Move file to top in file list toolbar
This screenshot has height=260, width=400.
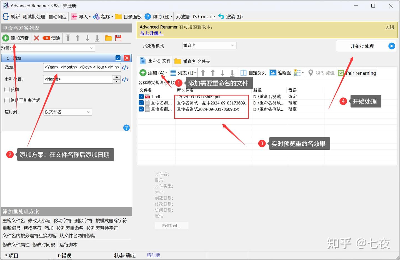click(x=203, y=73)
